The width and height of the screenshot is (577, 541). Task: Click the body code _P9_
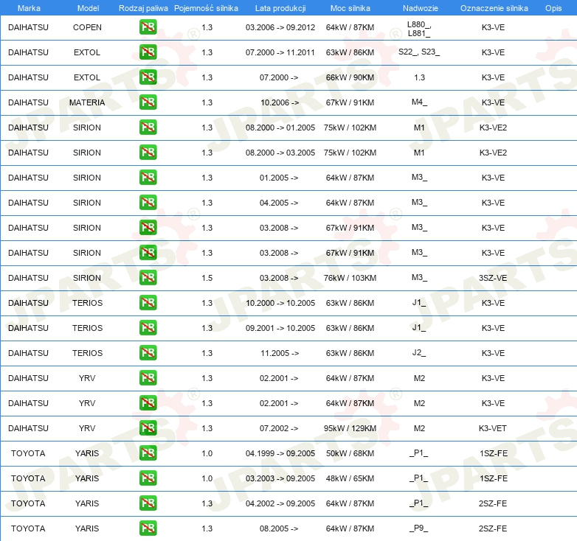(419, 528)
